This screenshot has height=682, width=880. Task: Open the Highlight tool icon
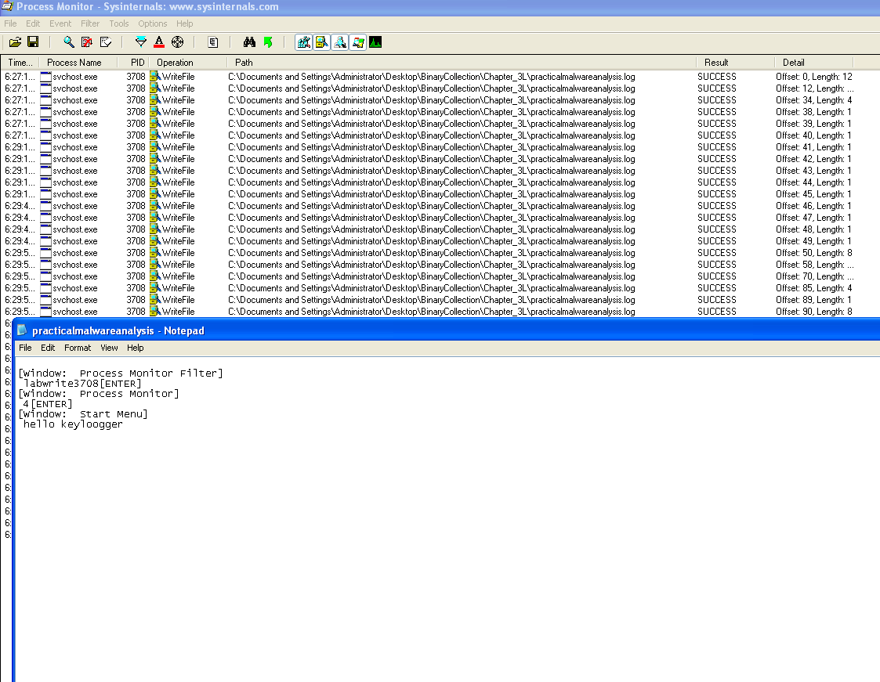pyautogui.click(x=159, y=42)
